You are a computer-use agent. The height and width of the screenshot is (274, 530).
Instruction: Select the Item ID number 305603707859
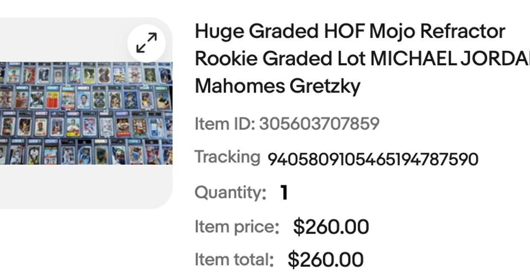click(319, 124)
